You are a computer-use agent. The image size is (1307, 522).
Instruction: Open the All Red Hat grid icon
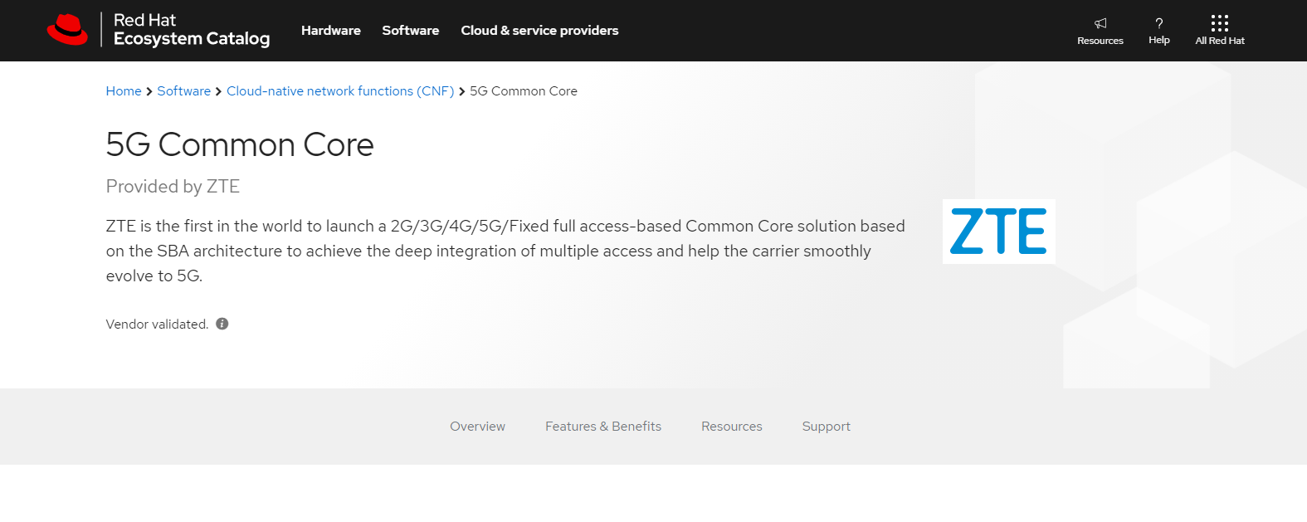tap(1220, 23)
